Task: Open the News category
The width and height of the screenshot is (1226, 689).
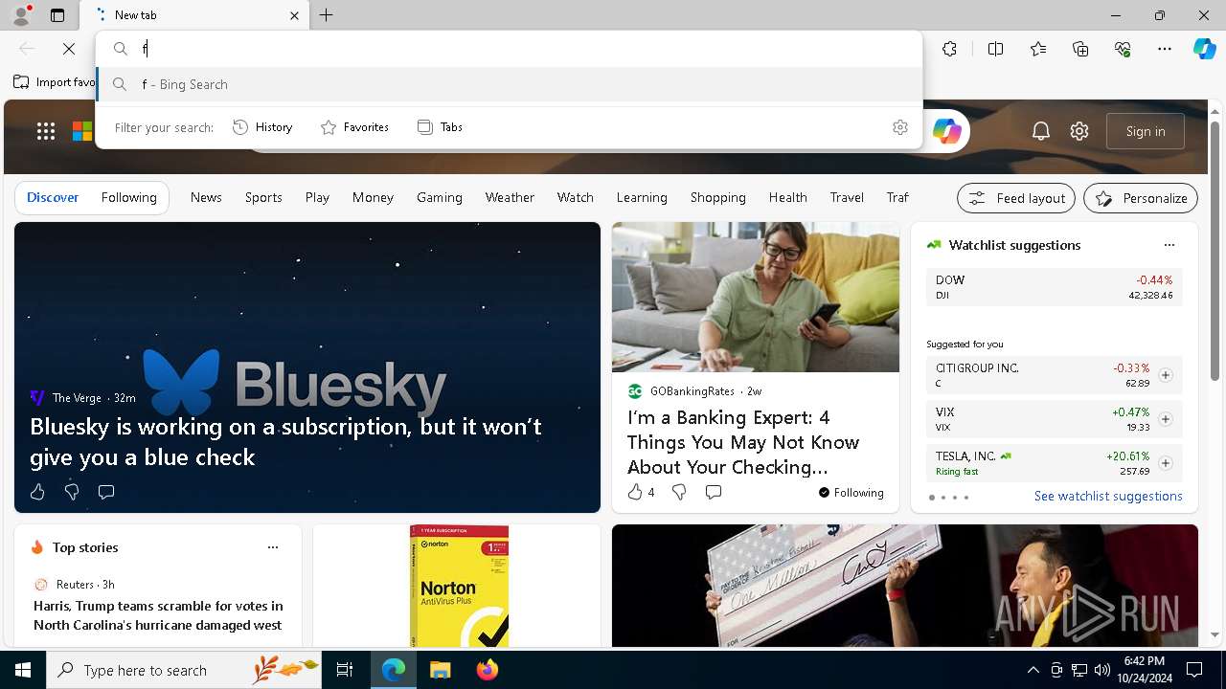Action: 206,197
